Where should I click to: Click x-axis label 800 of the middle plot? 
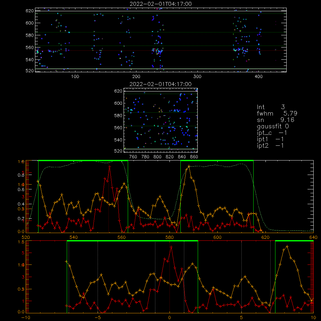157,157
